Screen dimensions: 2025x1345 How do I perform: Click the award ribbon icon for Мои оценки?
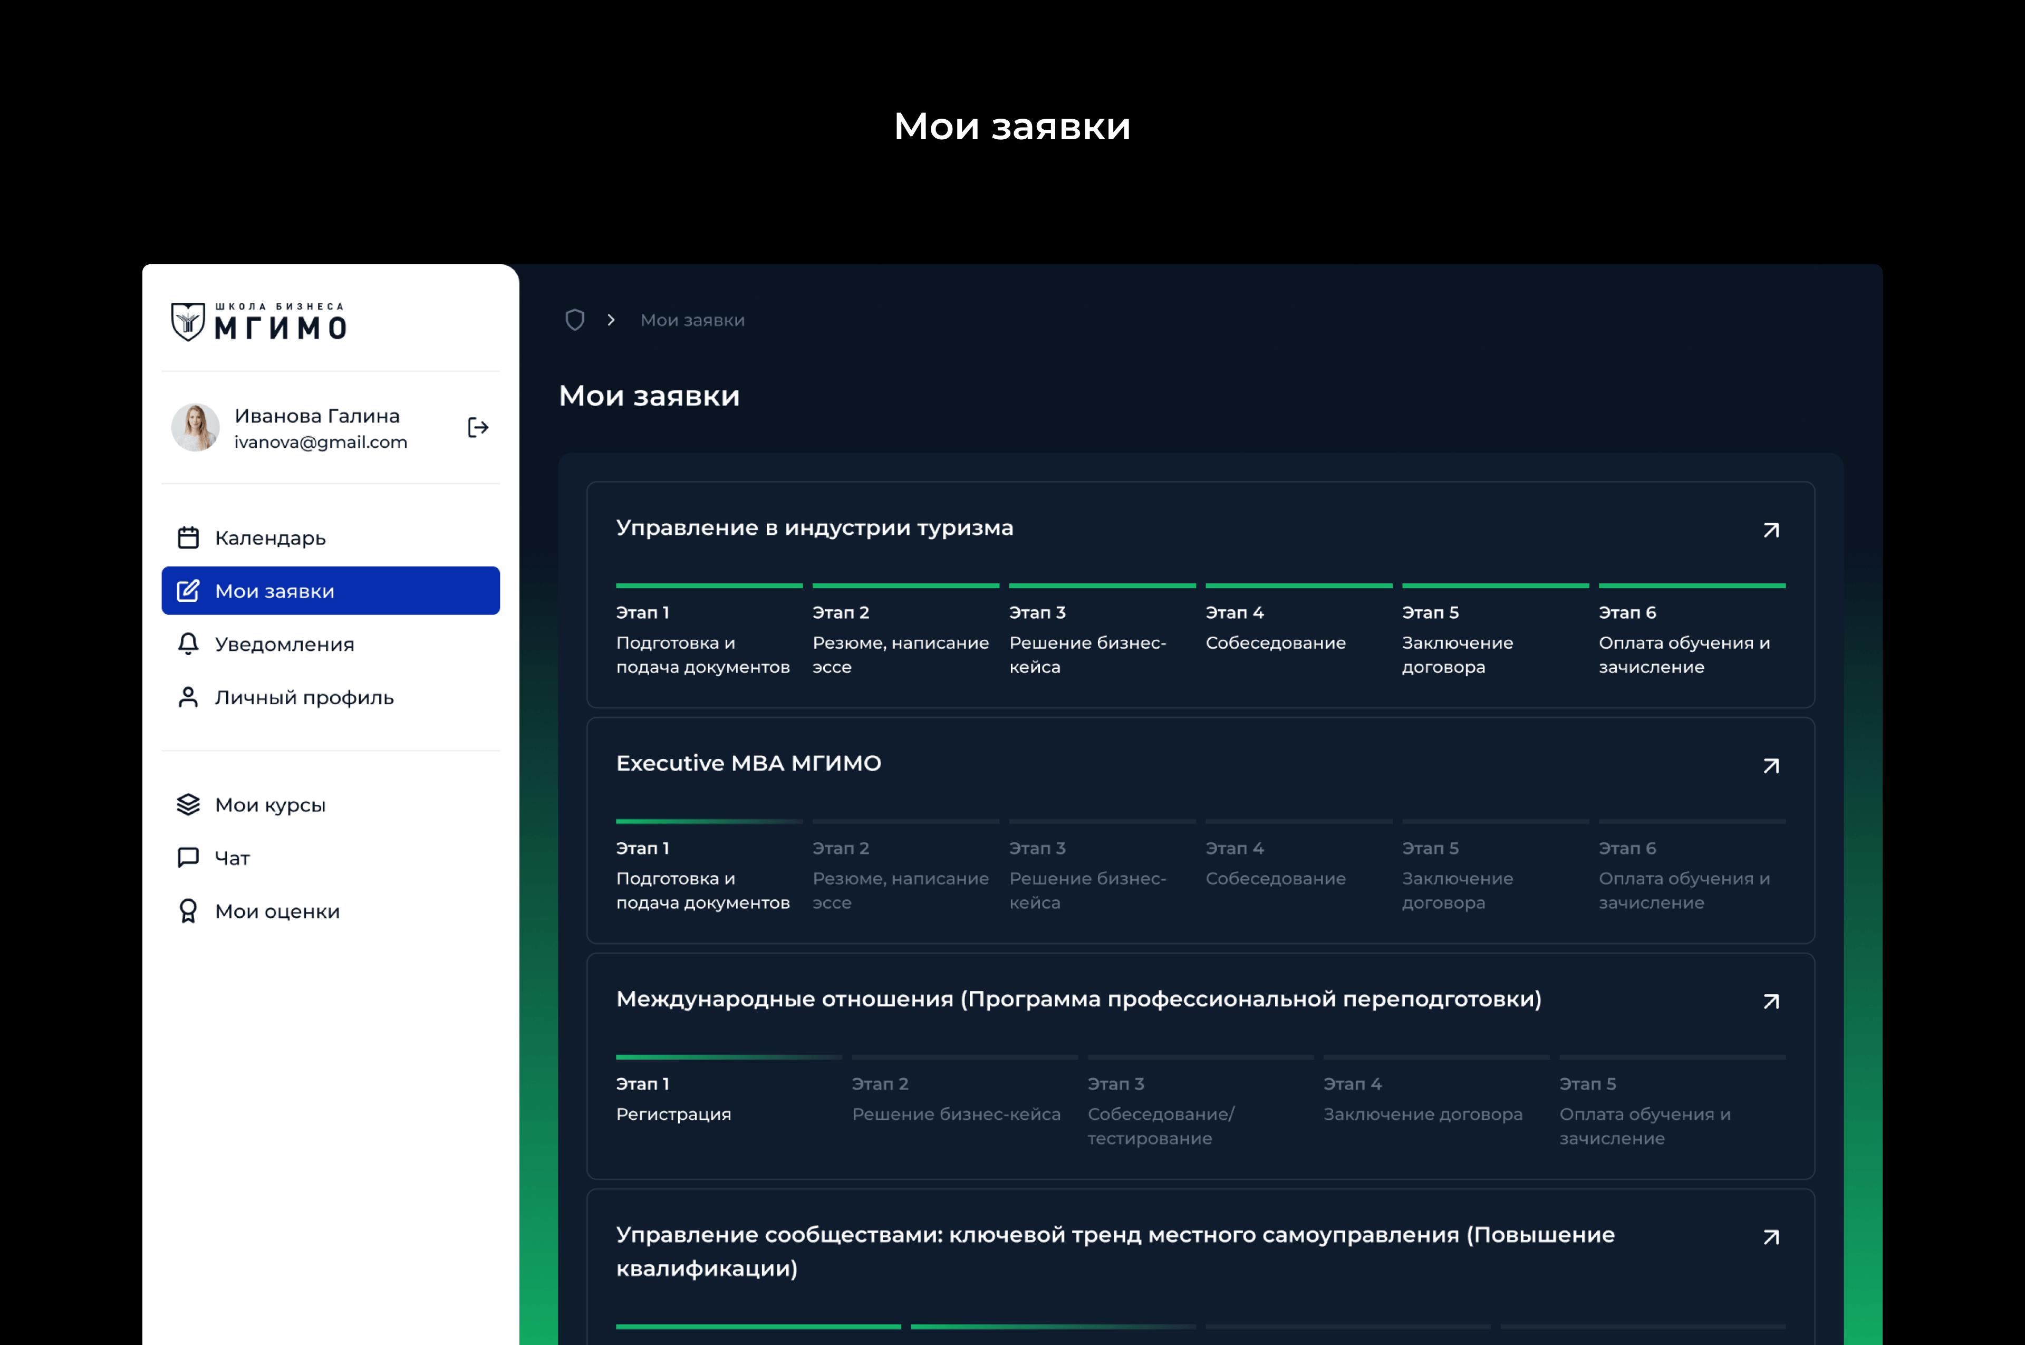click(188, 911)
